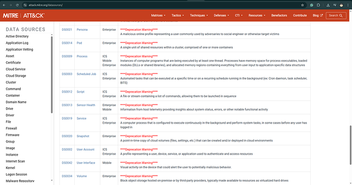Open the Snapshot data source link
Viewport: 352px width, 185px height.
83,136
